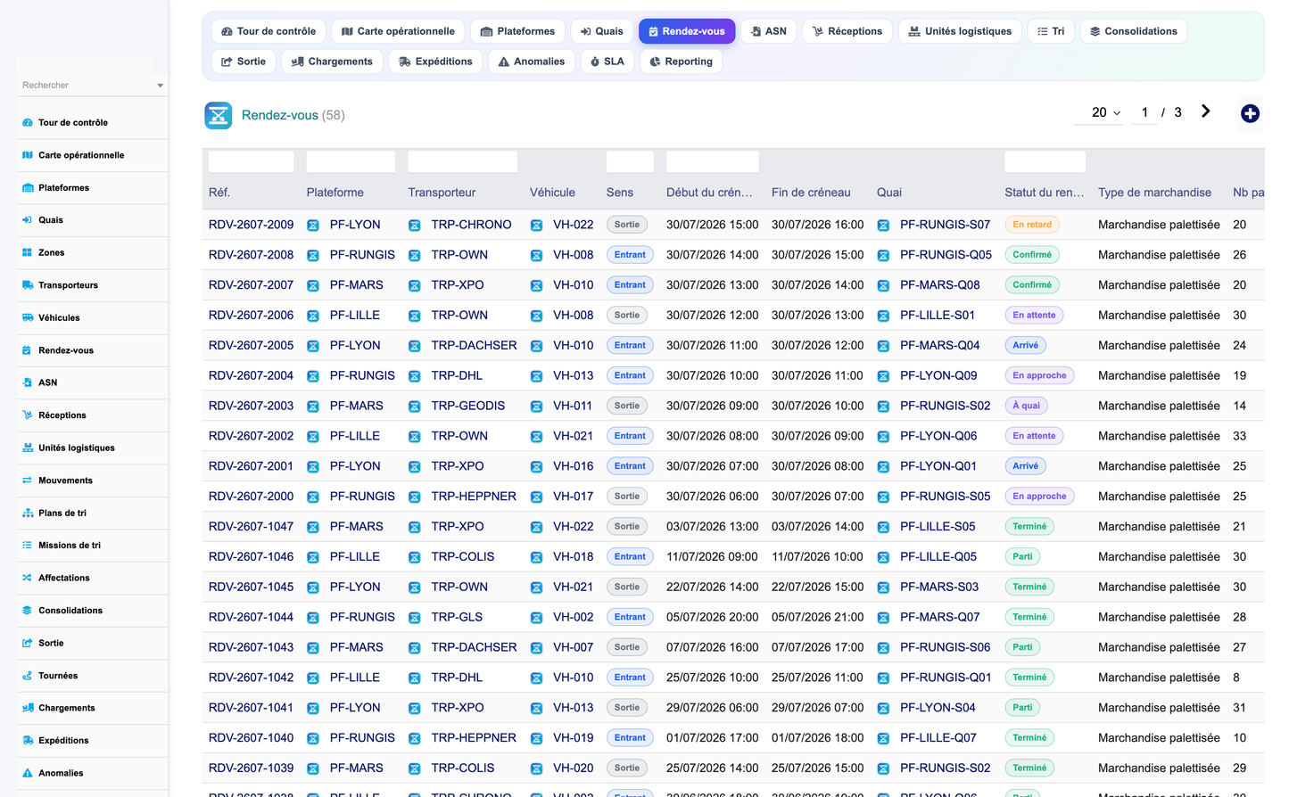Viewport: 1289px width, 797px height.
Task: Open Véhicules sidebar icon
Action: click(x=28, y=318)
